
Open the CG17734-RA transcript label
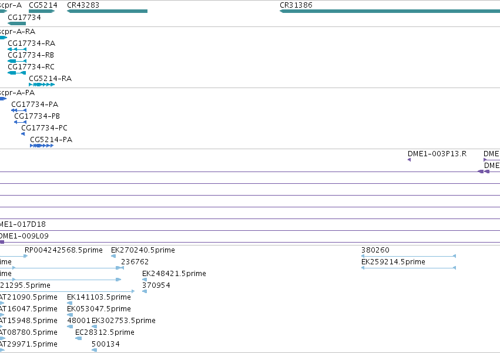pos(31,43)
